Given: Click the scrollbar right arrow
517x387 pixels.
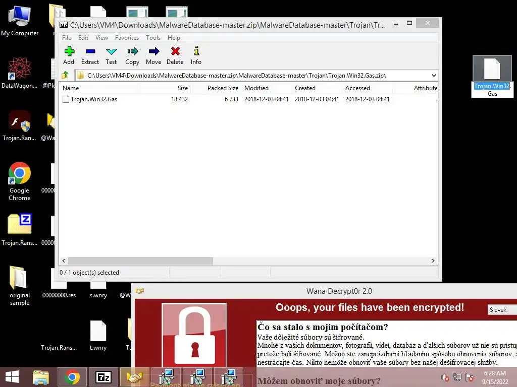Looking at the screenshot, I should [433, 261].
